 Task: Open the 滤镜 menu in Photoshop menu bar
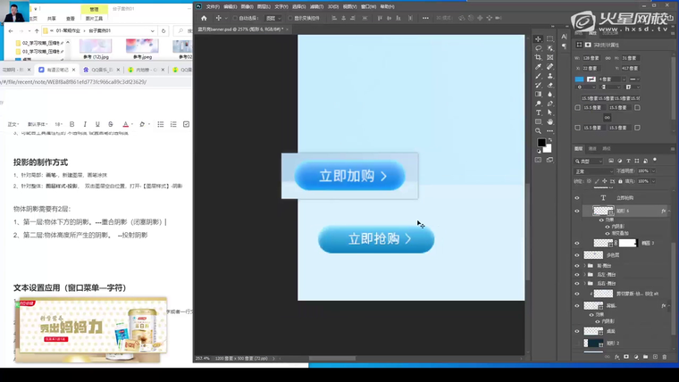(x=318, y=6)
